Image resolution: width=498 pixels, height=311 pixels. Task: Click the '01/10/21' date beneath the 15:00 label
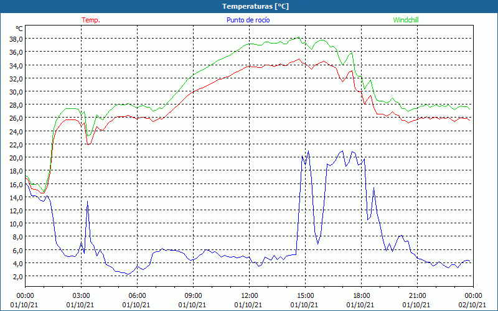coord(304,305)
